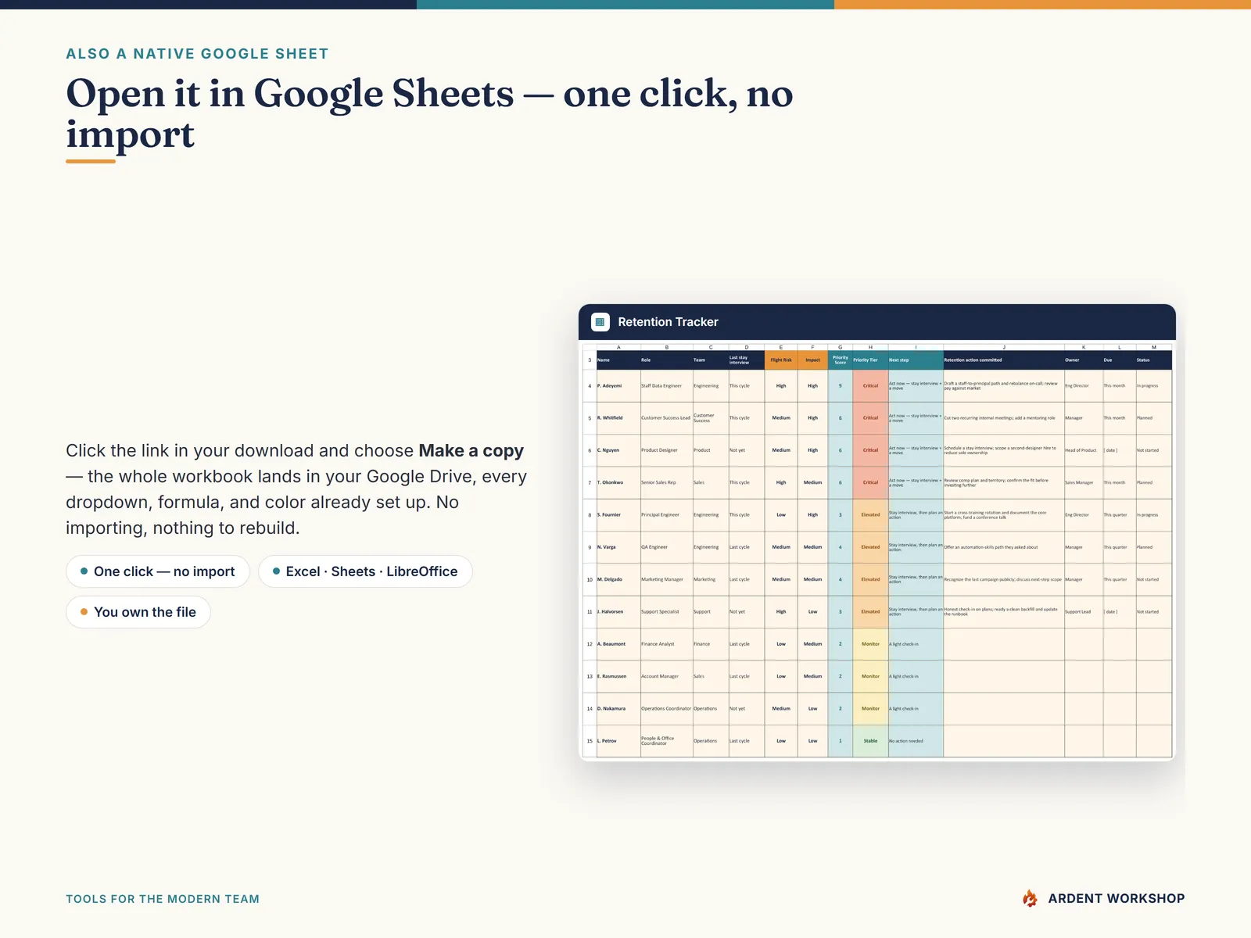Select the 'M. Delgado' name cell
The image size is (1251, 938).
618,580
